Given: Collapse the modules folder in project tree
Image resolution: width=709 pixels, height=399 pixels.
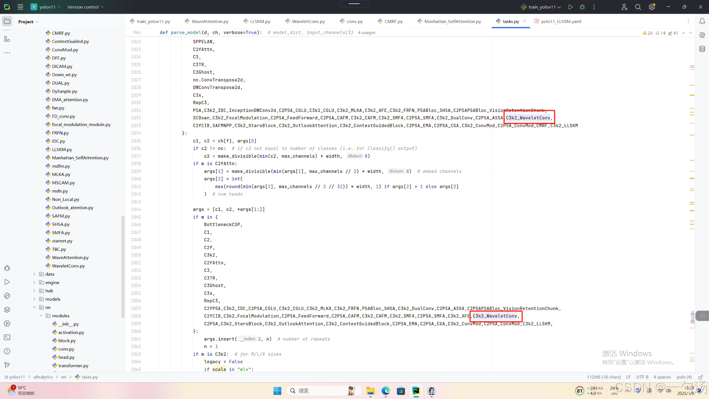Looking at the screenshot, I should click(41, 316).
